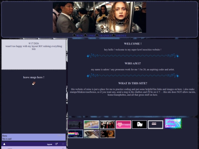The image size is (199, 149).
Task: Click the paragraph describing this website
Action: 133,92
